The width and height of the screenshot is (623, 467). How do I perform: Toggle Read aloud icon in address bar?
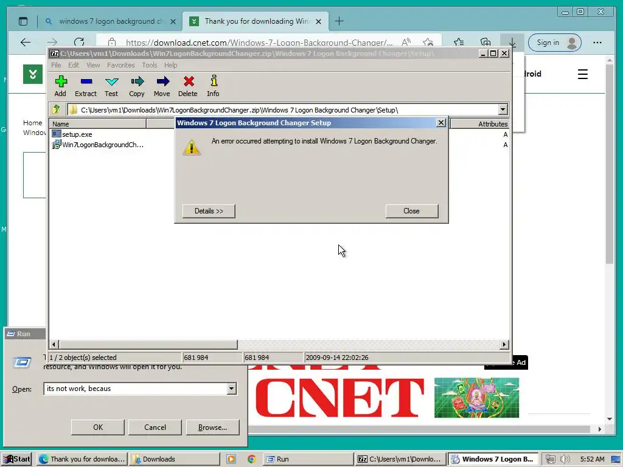tap(406, 43)
